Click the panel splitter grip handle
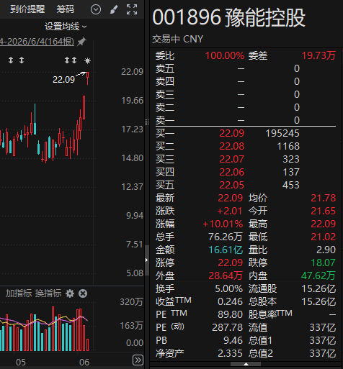343x369 pixels. pyautogui.click(x=147, y=122)
